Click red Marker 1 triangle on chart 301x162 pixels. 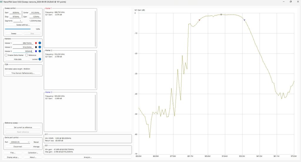point(199,20)
